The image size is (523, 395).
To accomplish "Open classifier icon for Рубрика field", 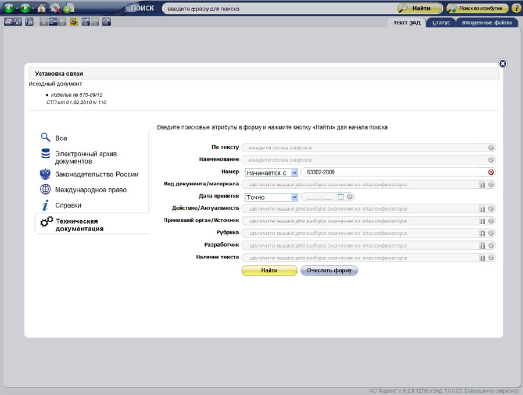I will click(x=482, y=234).
